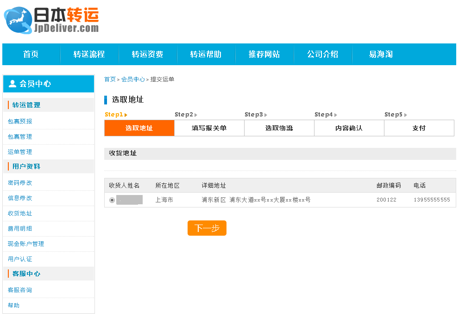Image resolution: width=459 pixels, height=317 pixels.
Task: Click the Step1 arrow marker
Action: tap(126, 114)
